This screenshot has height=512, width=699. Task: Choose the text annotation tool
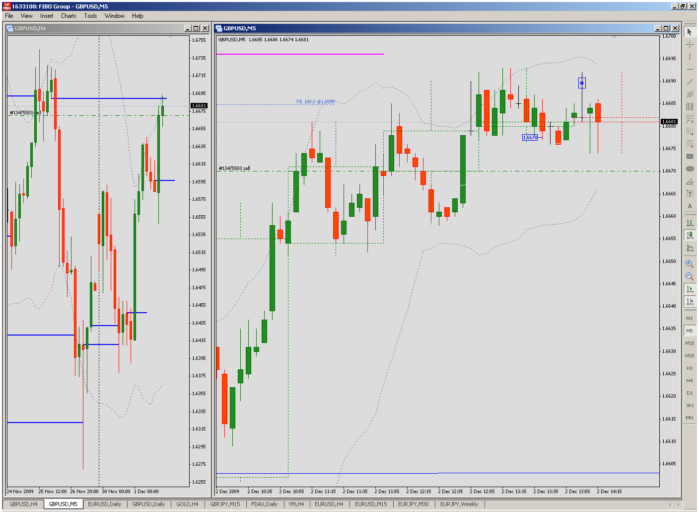pos(690,194)
